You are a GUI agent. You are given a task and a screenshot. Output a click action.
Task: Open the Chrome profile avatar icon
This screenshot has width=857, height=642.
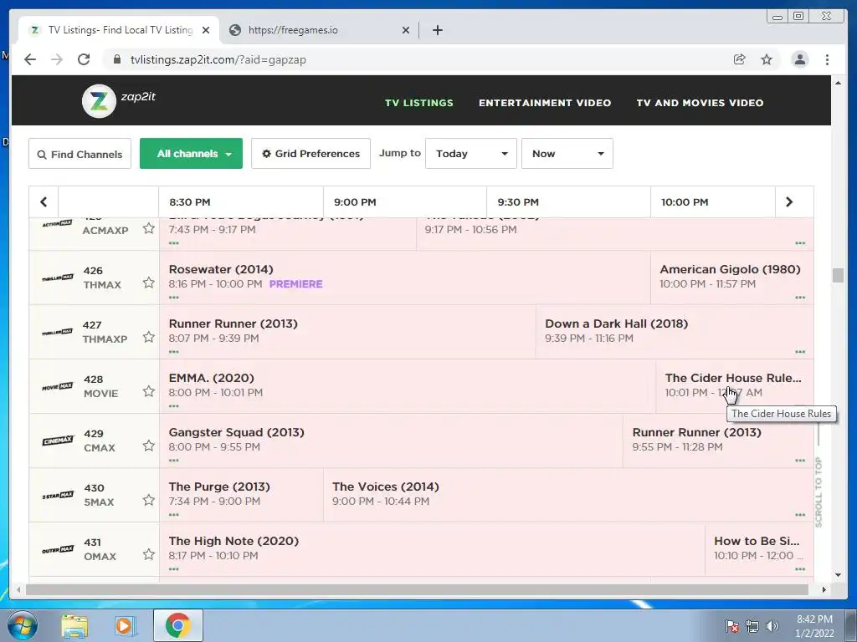pos(799,59)
